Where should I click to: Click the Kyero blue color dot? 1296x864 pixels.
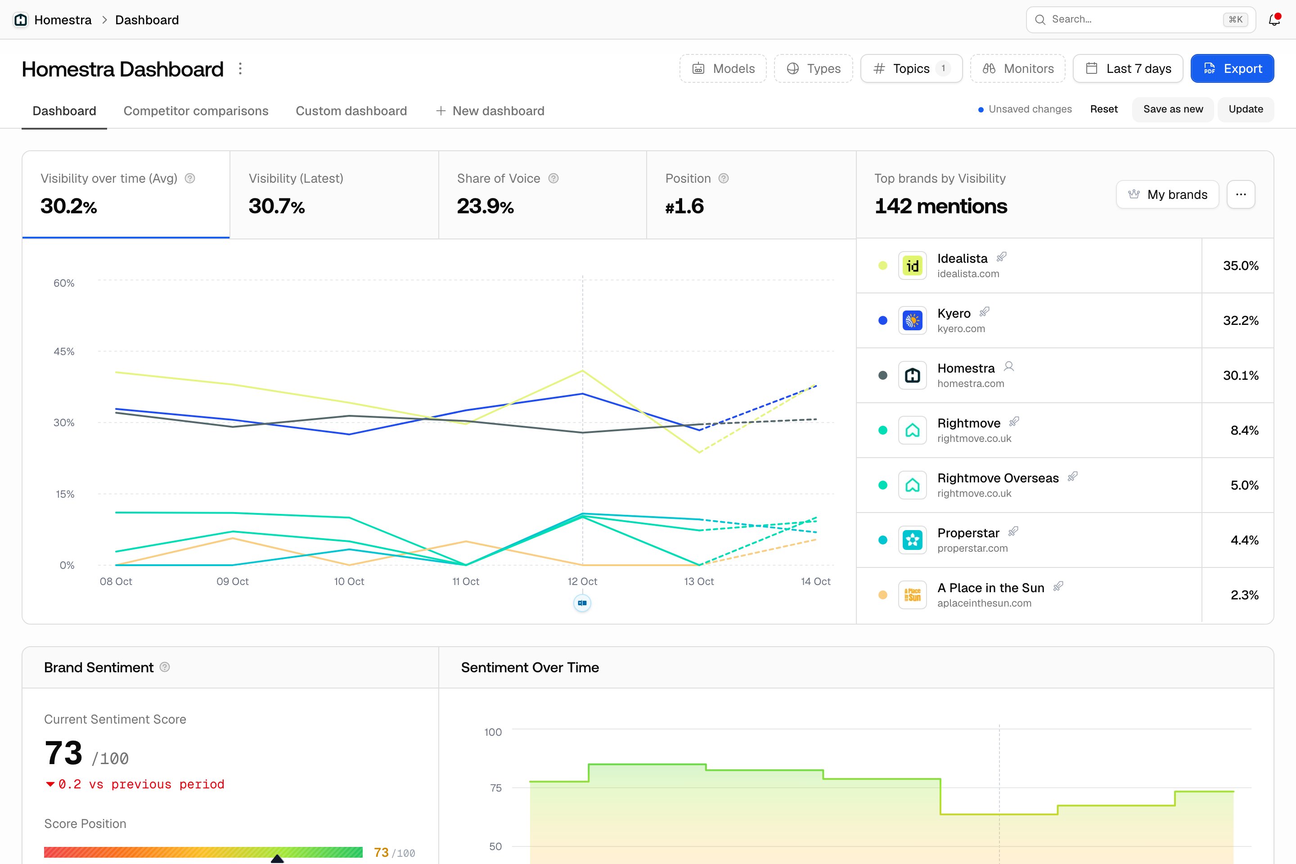[883, 321]
